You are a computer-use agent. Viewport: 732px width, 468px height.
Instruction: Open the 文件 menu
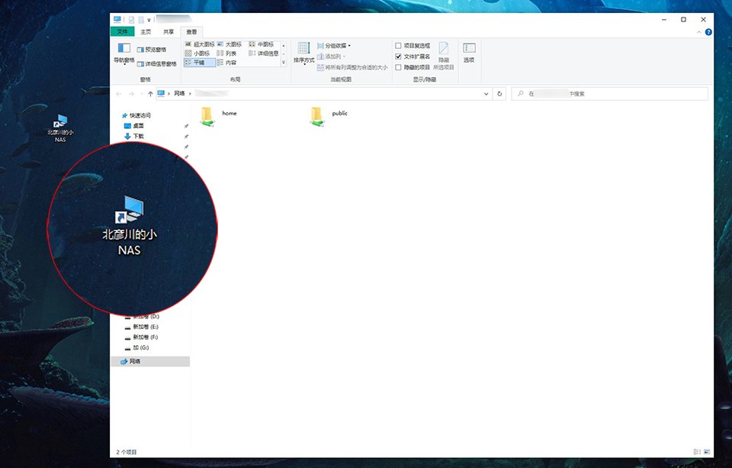point(122,32)
